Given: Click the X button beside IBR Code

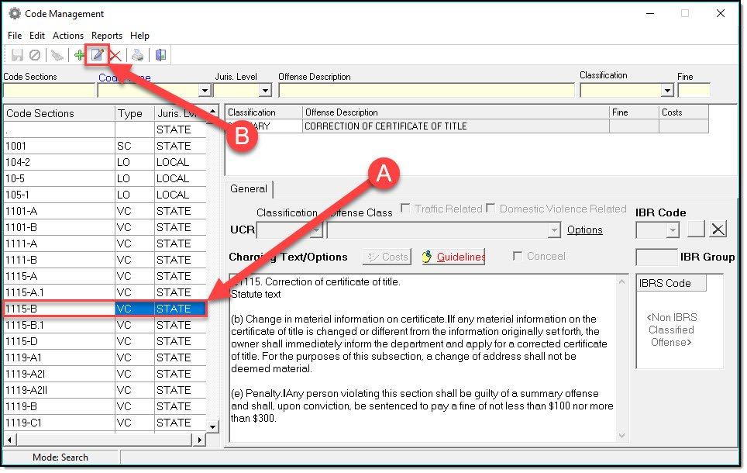Looking at the screenshot, I should point(718,230).
